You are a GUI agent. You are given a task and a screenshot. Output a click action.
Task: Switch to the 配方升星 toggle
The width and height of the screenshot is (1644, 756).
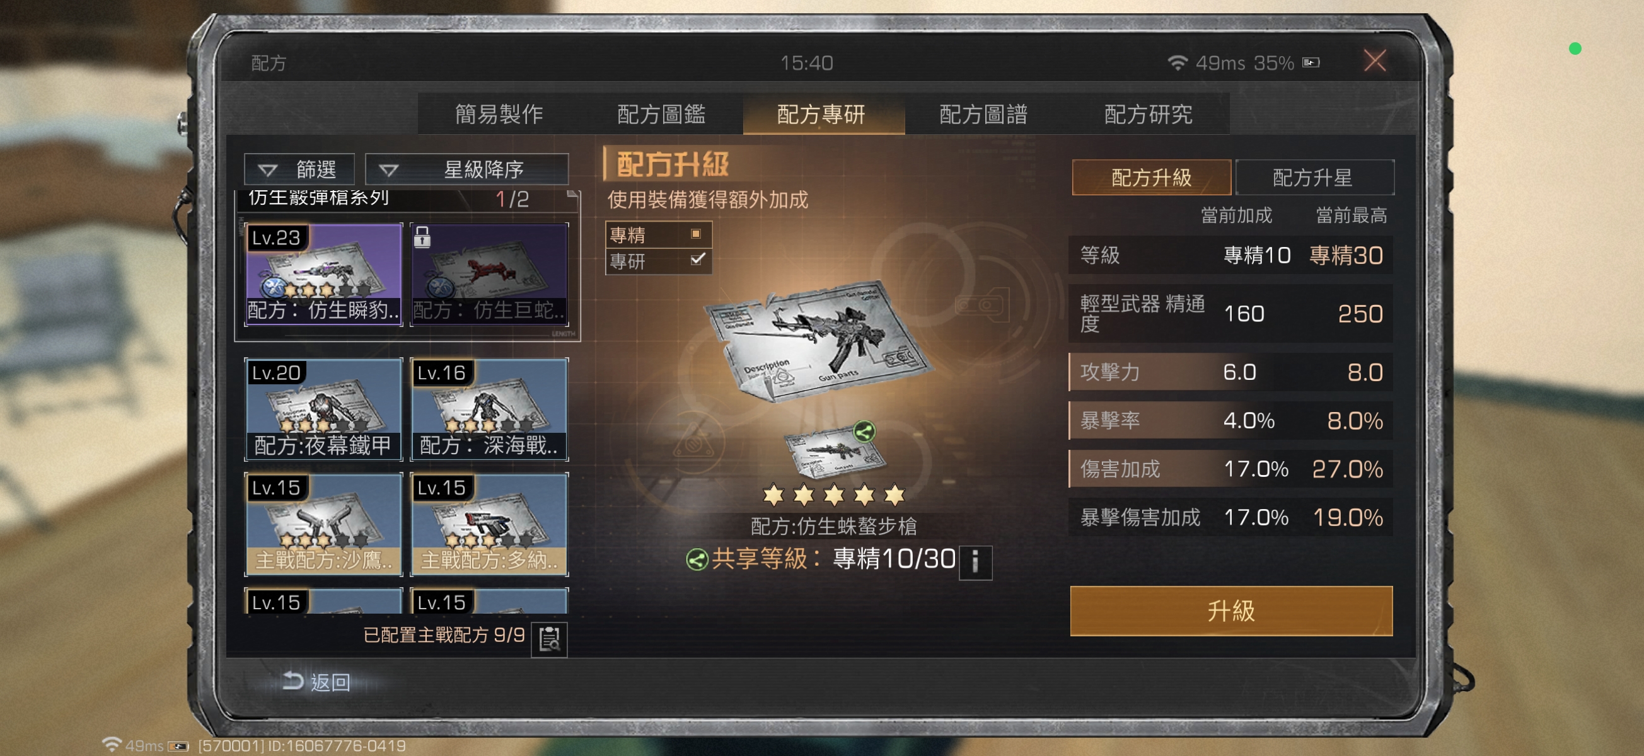(x=1314, y=178)
